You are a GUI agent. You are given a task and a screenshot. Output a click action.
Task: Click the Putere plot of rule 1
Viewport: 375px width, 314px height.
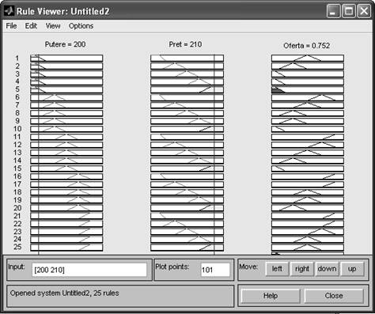(x=66, y=58)
